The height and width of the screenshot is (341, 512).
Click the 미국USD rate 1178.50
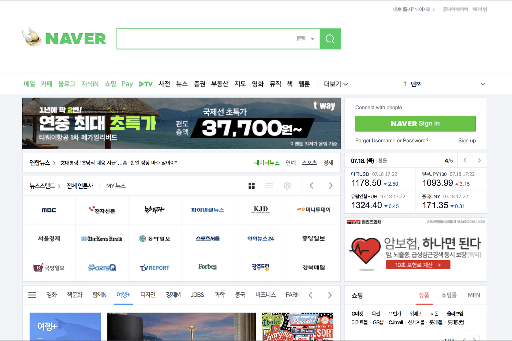tap(366, 183)
